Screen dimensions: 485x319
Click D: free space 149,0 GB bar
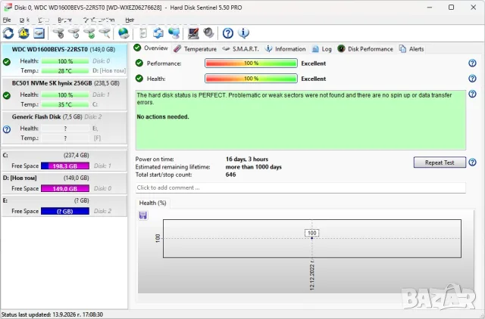click(65, 188)
